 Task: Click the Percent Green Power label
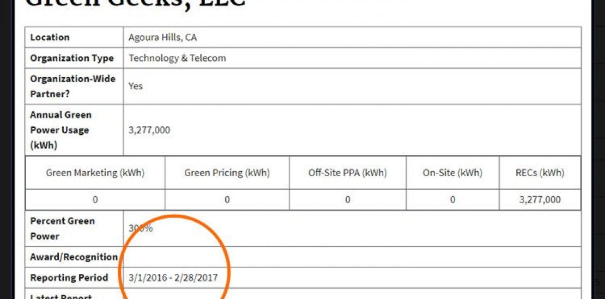click(x=62, y=228)
